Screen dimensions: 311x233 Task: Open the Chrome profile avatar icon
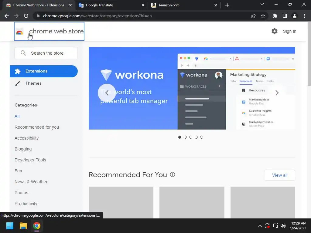click(295, 16)
